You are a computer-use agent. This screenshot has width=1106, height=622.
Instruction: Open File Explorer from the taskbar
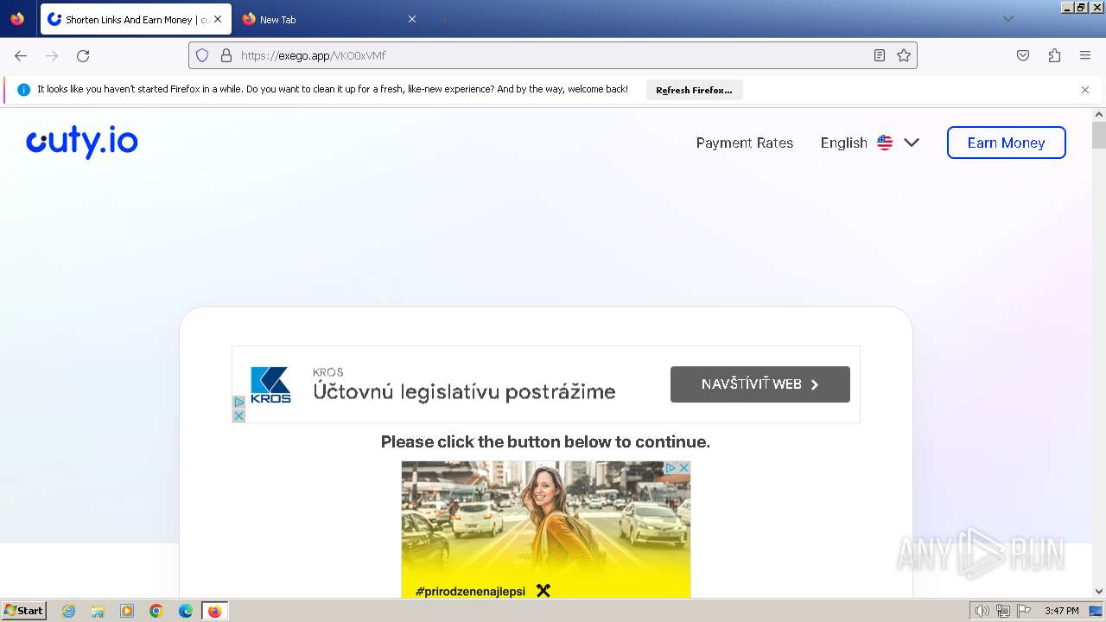98,611
